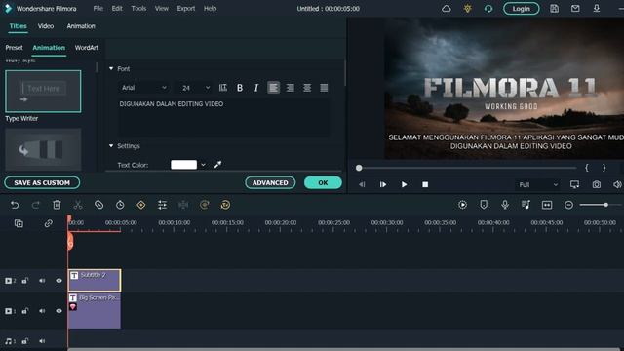624x351 pixels.
Task: Play the preview video
Action: coord(404,184)
